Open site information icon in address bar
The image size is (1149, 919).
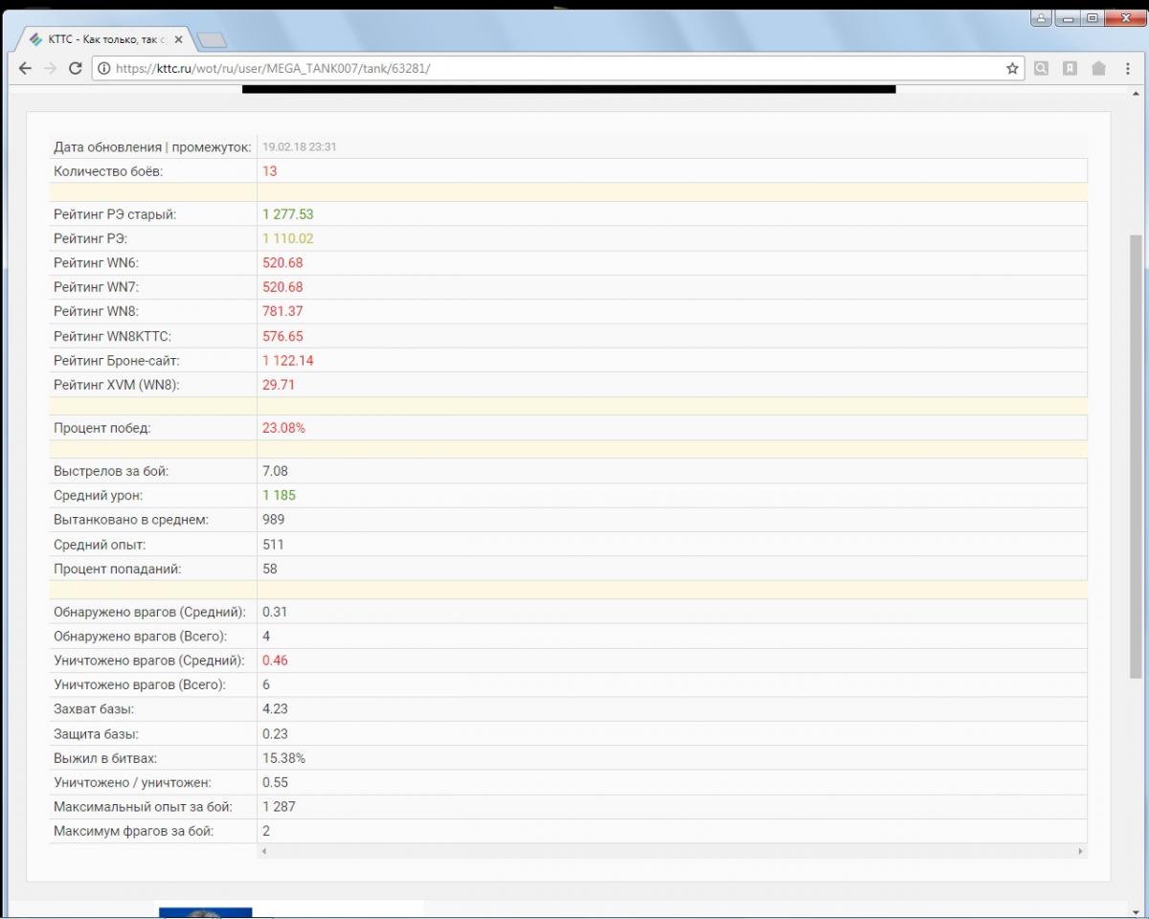pos(103,68)
